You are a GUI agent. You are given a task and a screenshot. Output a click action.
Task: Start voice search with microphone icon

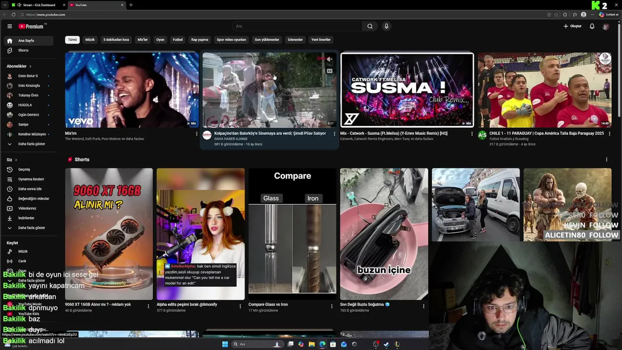click(386, 26)
